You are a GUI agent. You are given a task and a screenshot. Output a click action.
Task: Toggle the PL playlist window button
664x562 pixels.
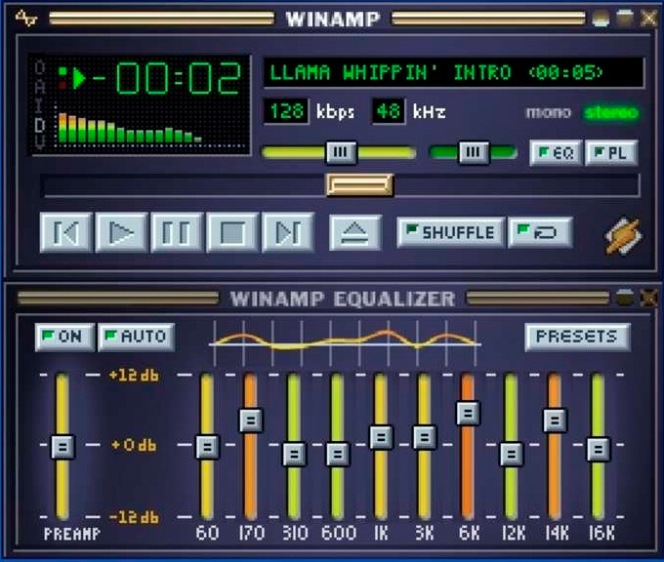(x=611, y=153)
